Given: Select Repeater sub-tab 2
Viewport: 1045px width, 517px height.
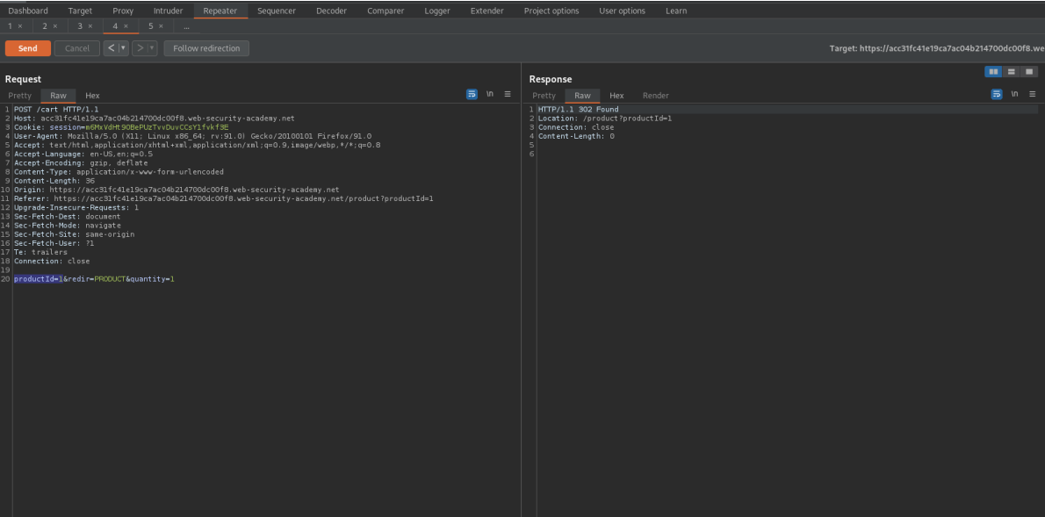Looking at the screenshot, I should 45,26.
